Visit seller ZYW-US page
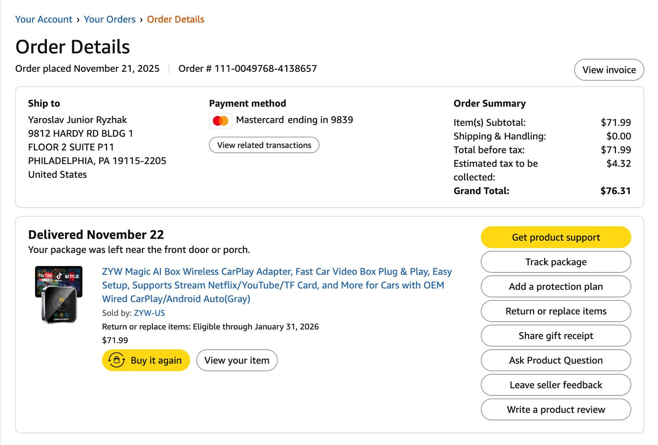658x445 pixels. [x=149, y=313]
